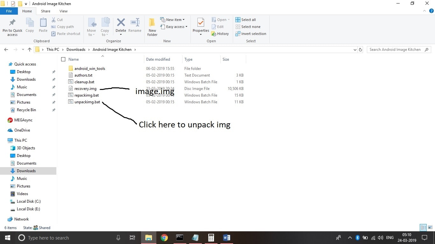Open Calculator from the taskbar

point(211,238)
